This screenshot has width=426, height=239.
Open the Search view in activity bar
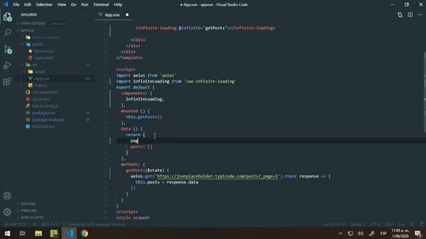point(7,33)
